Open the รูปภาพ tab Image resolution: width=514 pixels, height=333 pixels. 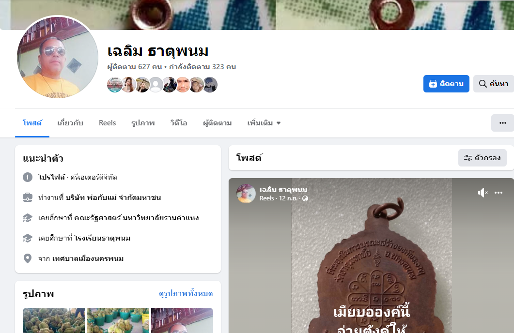(x=143, y=123)
